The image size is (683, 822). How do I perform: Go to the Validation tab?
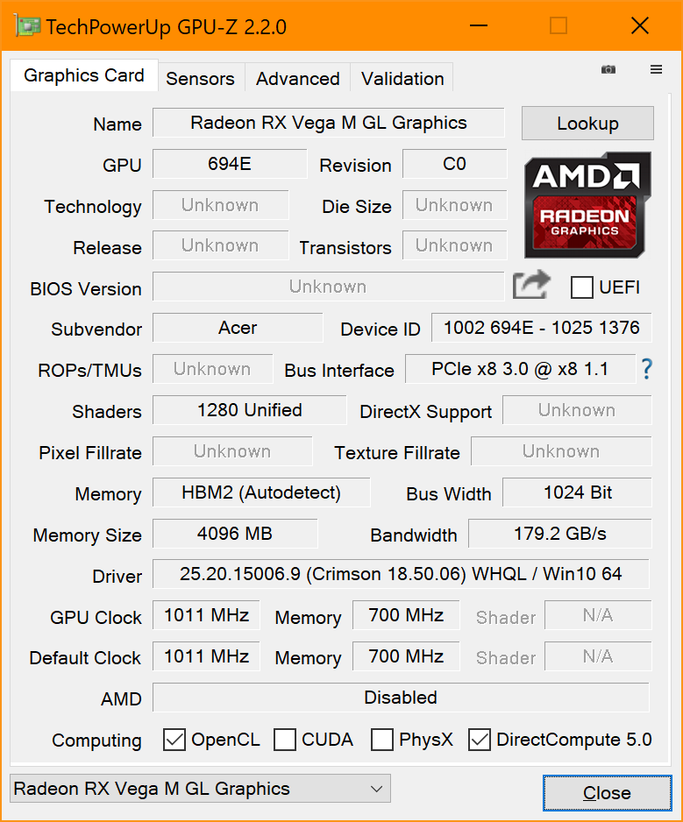click(x=402, y=78)
